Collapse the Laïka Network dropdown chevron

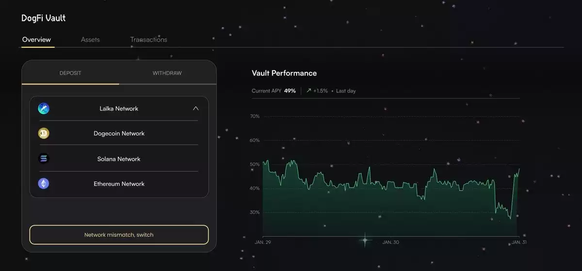pyautogui.click(x=195, y=108)
